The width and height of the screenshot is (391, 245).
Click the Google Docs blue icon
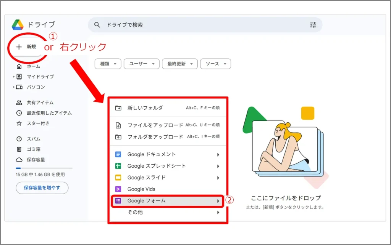[x=118, y=155]
